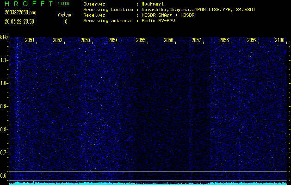Click the 2054 time marker
The image size is (291, 185).
tap(113, 40)
